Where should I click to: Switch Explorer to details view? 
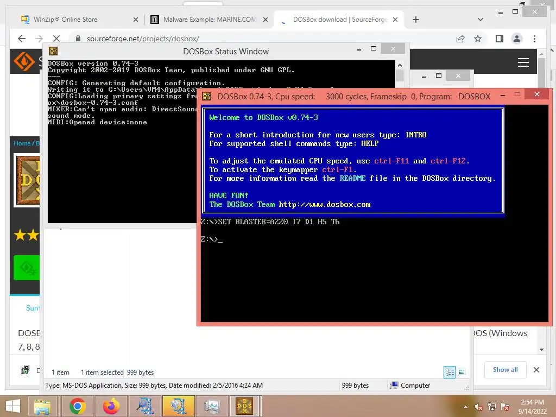pyautogui.click(x=450, y=372)
